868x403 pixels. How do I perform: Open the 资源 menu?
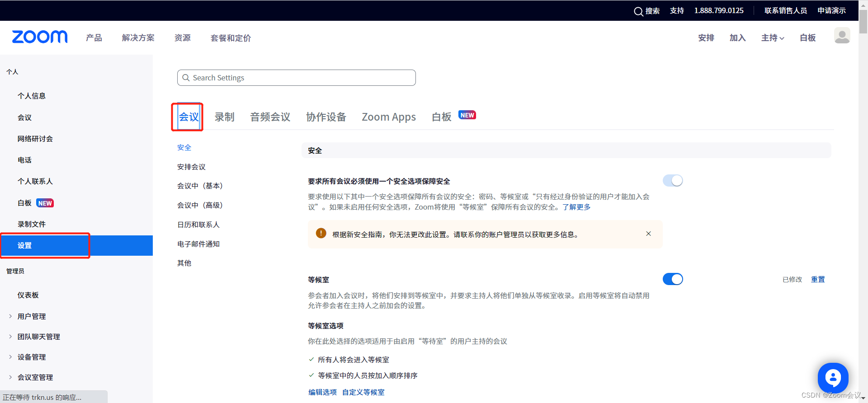coord(183,38)
